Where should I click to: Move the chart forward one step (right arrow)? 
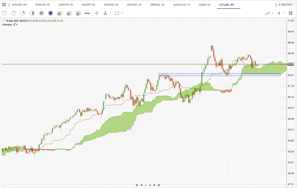(155, 185)
